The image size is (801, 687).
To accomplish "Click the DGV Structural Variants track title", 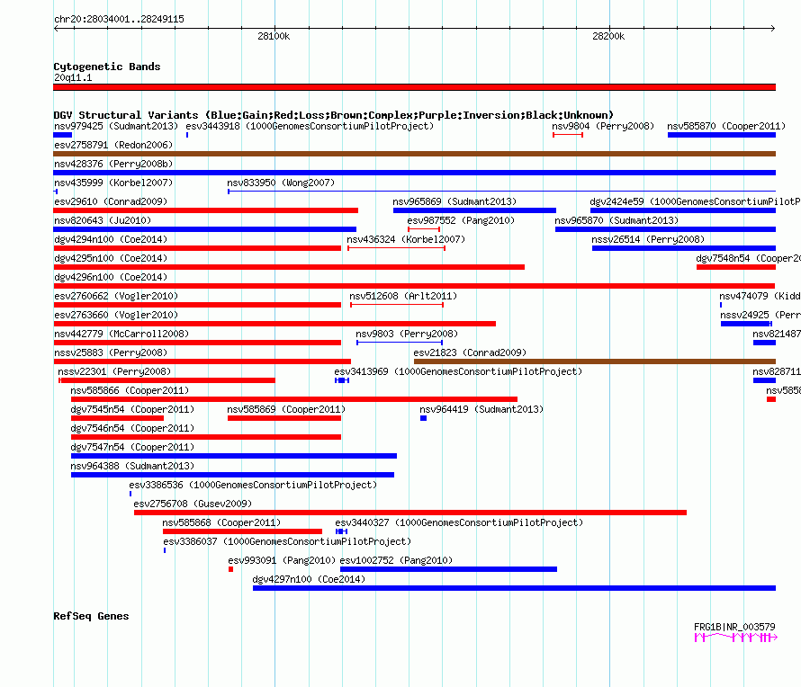I will [x=333, y=115].
